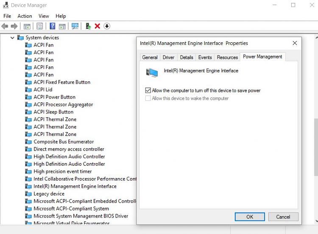This screenshot has width=318, height=234.
Task: Click the grayed Allow device to wake checkbox
Action: (x=148, y=98)
